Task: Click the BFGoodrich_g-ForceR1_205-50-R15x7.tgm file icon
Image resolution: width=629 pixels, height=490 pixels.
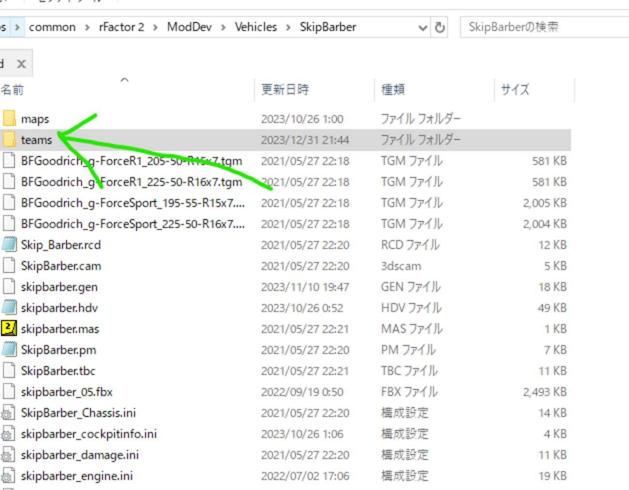Action: click(x=9, y=161)
